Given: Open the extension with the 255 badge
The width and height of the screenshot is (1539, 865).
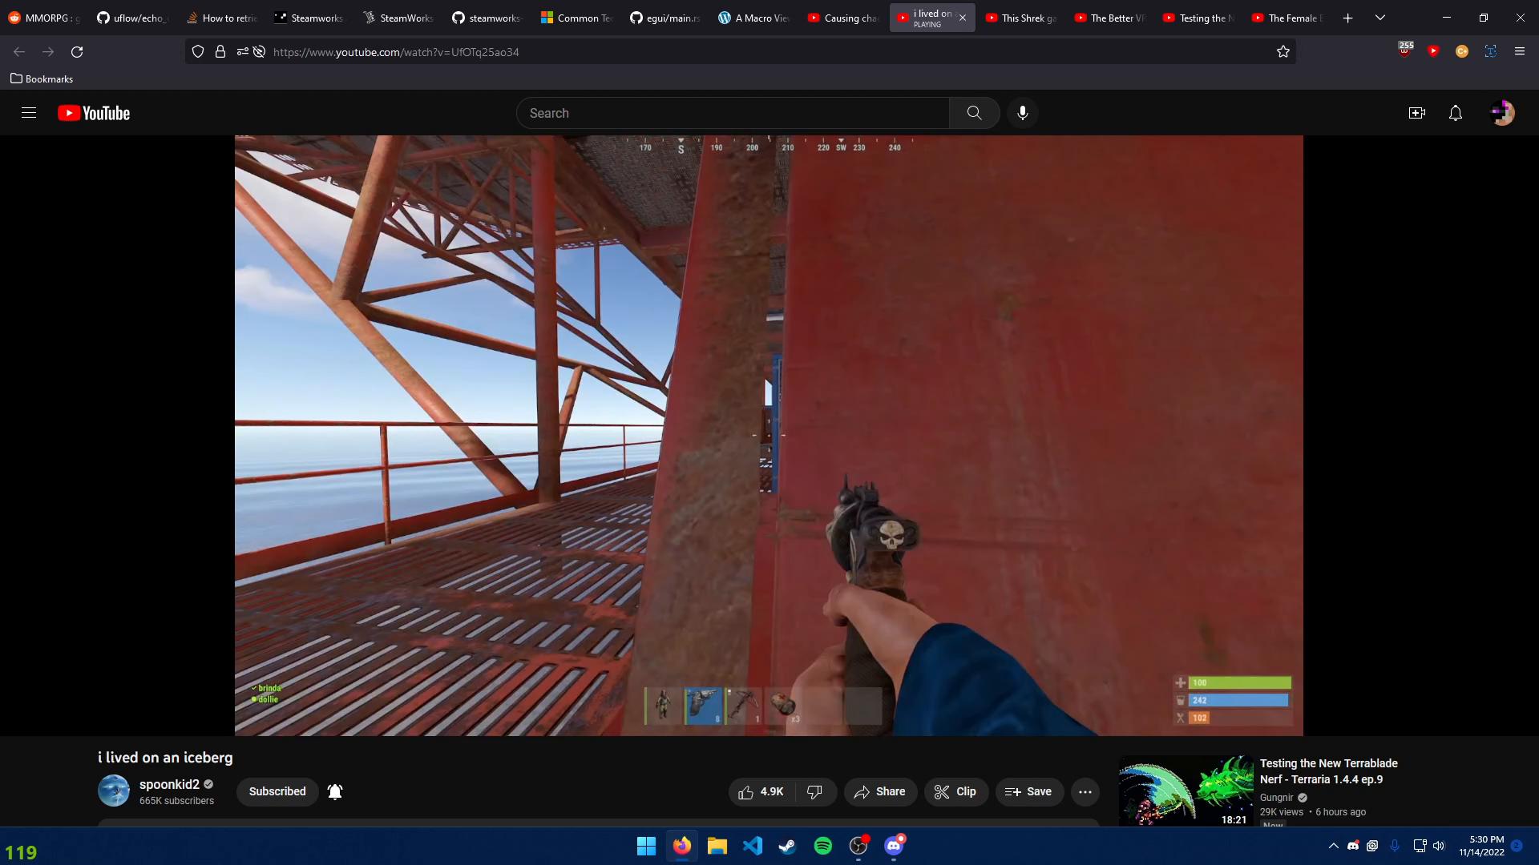Looking at the screenshot, I should [1405, 50].
